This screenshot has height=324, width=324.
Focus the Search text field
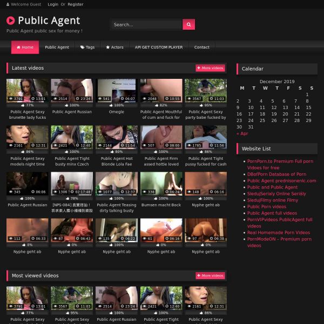[146, 24]
